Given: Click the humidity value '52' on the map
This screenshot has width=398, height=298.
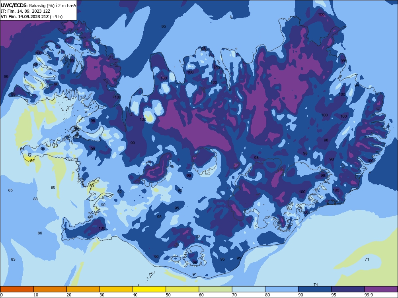Looking at the screenshot, I should coord(32,161).
